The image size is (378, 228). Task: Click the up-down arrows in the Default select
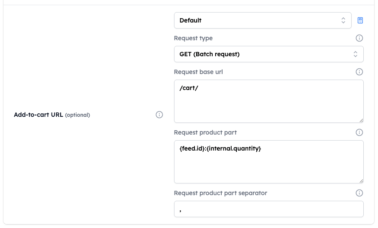(x=343, y=20)
